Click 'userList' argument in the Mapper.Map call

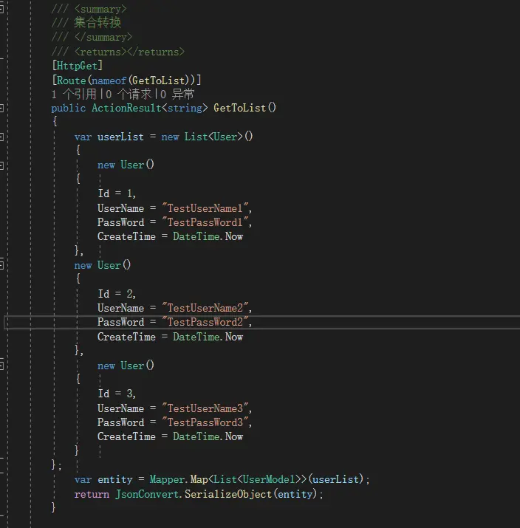click(x=335, y=479)
